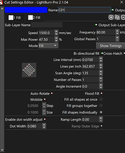Add a new sub-layer with plus icon

coord(111,17)
